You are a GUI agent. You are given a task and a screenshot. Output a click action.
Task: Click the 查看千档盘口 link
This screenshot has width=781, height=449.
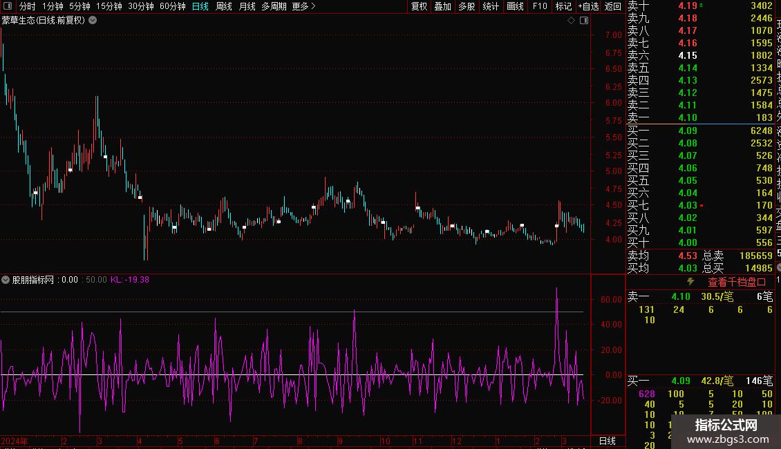(x=737, y=282)
